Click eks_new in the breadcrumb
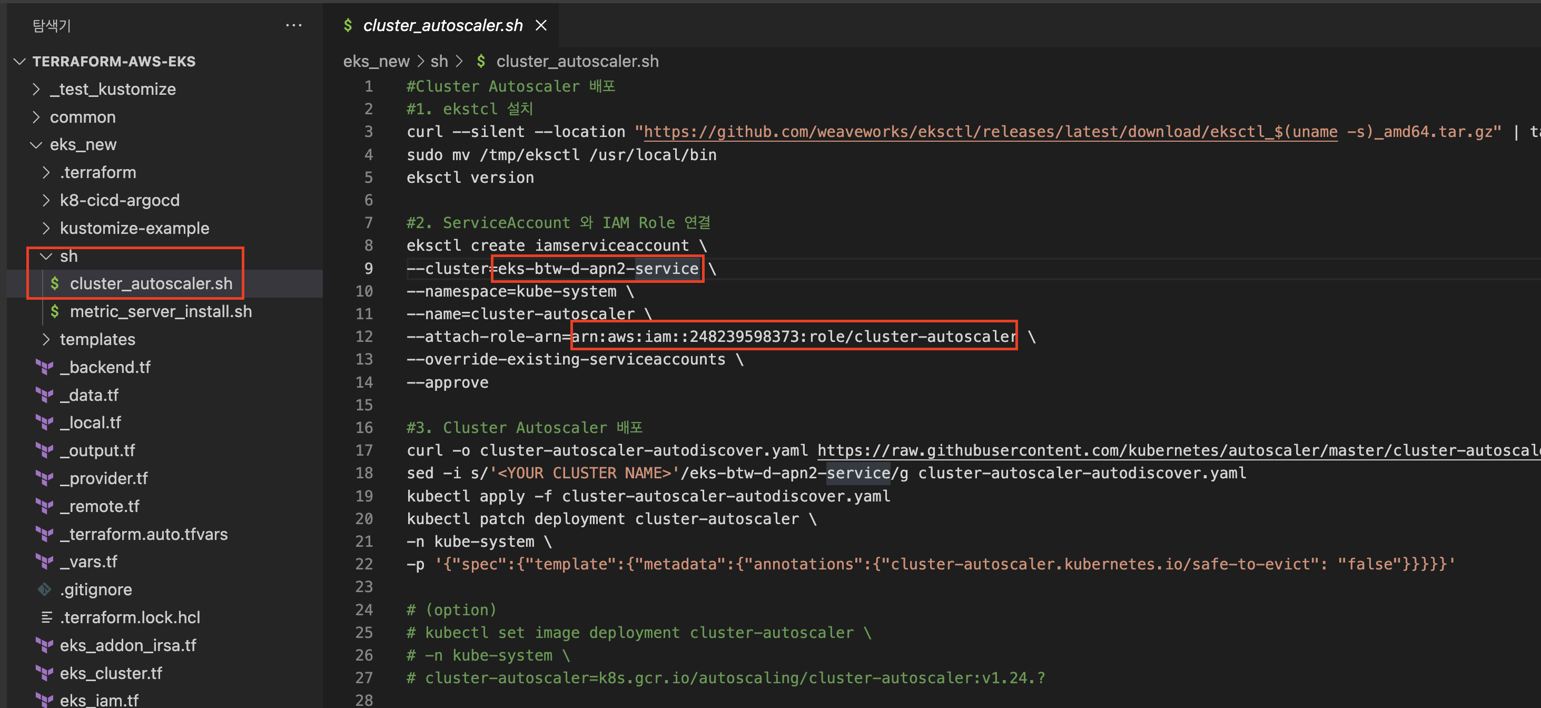The height and width of the screenshot is (708, 1541). (376, 61)
